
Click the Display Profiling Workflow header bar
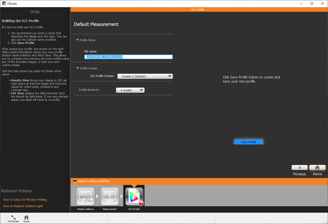199,180
